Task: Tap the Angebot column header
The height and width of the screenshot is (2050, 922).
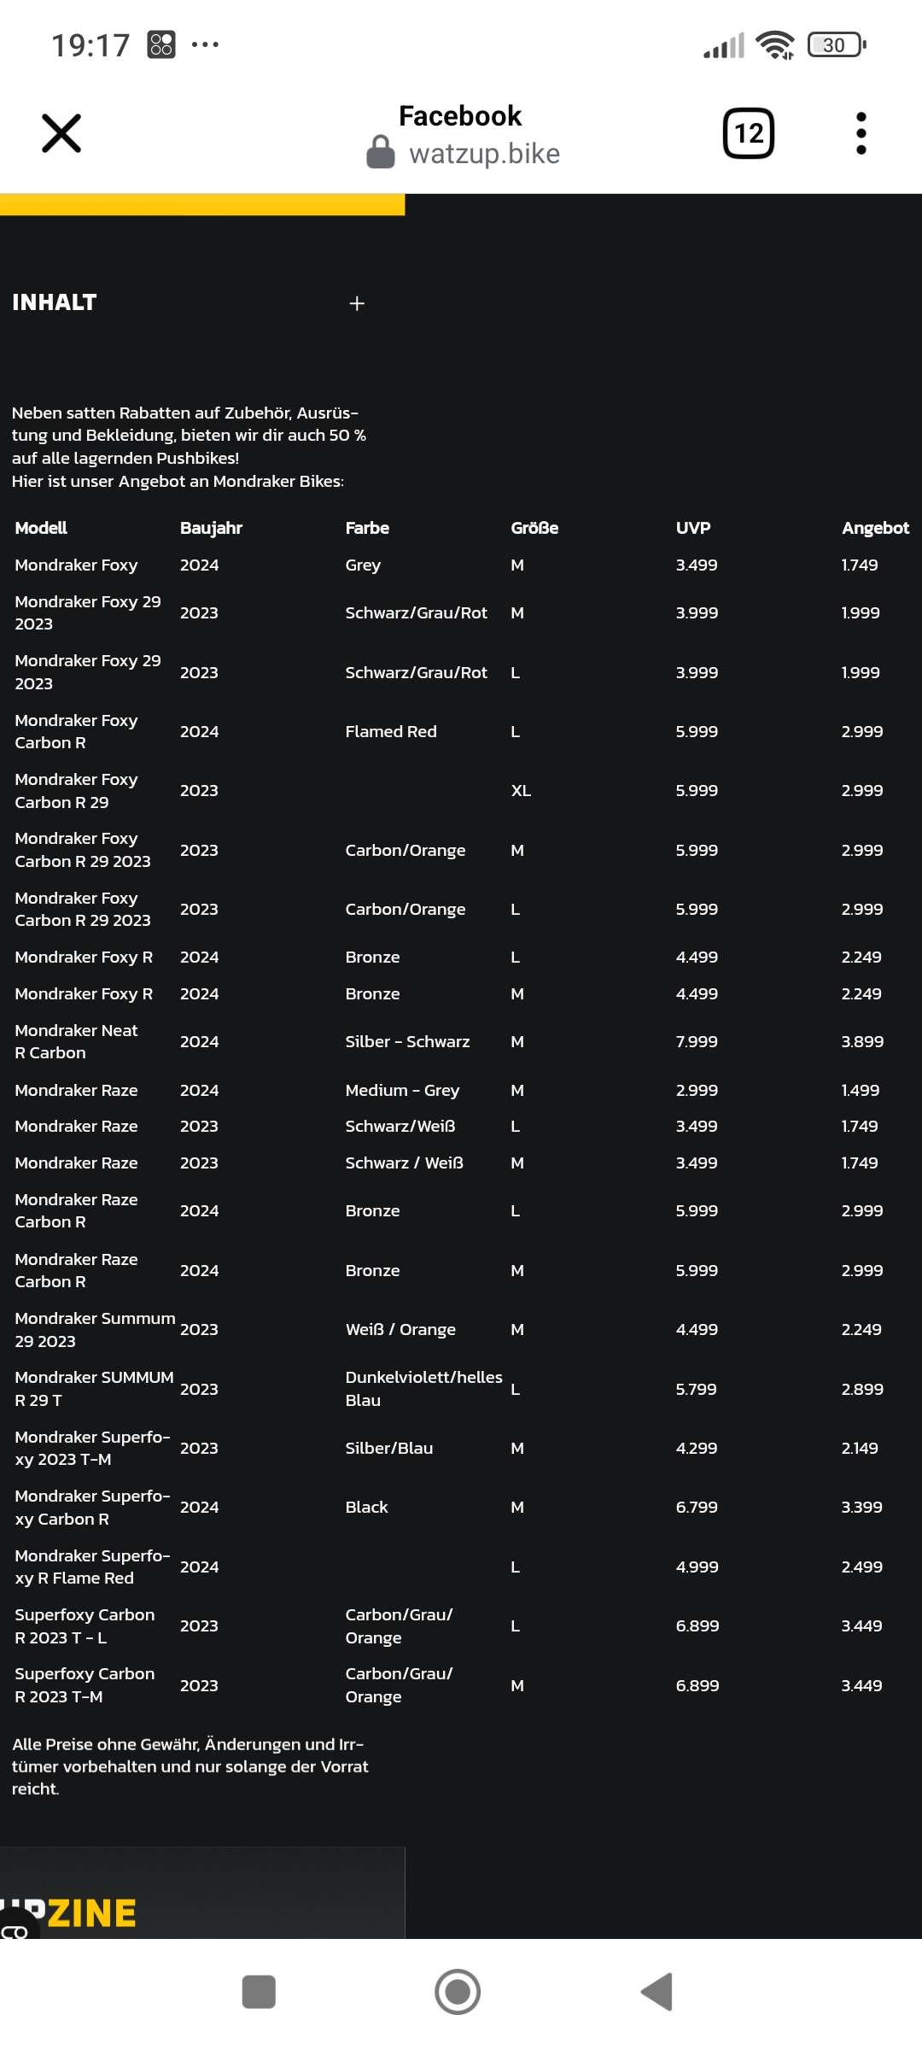Action: point(874,528)
